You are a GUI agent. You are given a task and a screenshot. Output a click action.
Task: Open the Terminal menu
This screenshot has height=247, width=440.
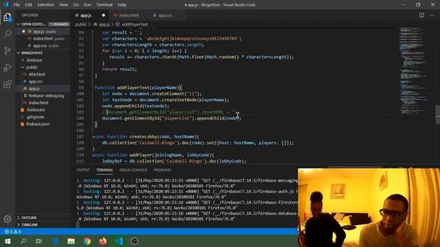[104, 5]
